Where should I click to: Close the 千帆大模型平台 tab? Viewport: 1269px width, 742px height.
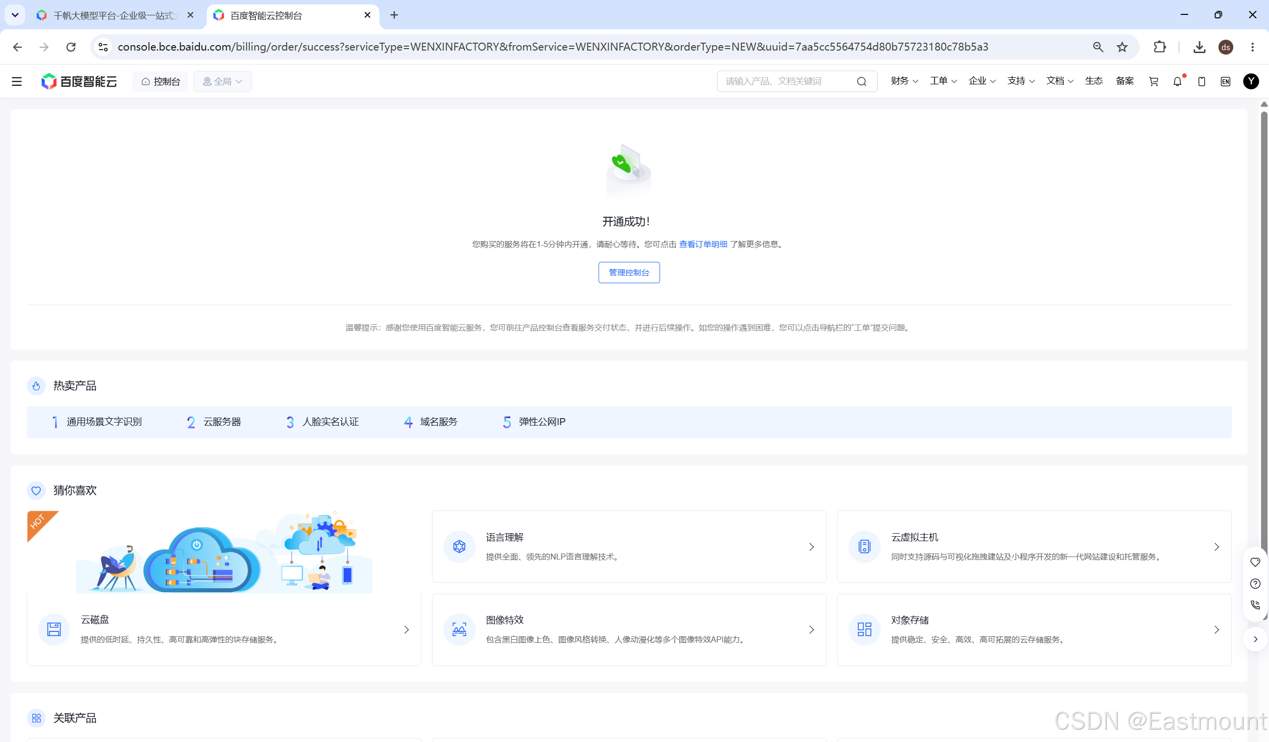[190, 15]
